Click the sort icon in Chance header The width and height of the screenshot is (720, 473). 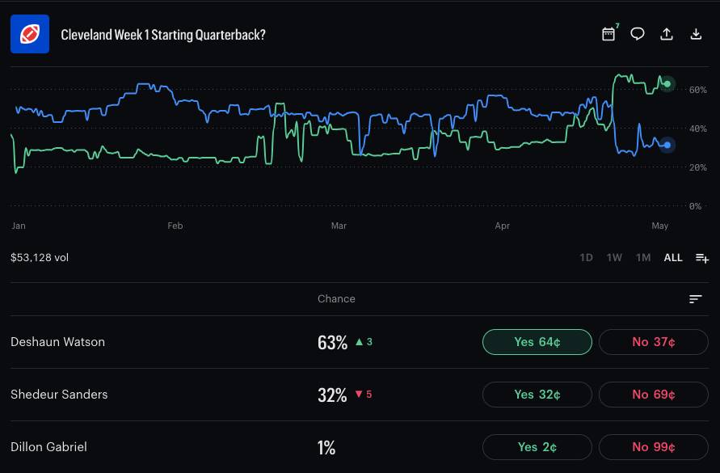pos(696,299)
